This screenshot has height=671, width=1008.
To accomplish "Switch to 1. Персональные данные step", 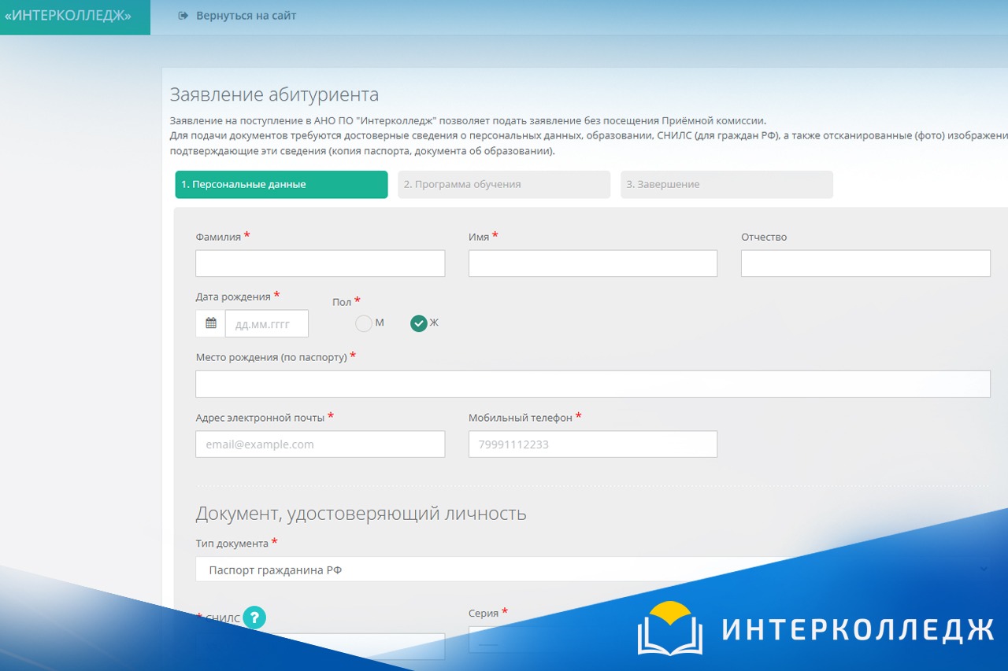I will (x=281, y=185).
